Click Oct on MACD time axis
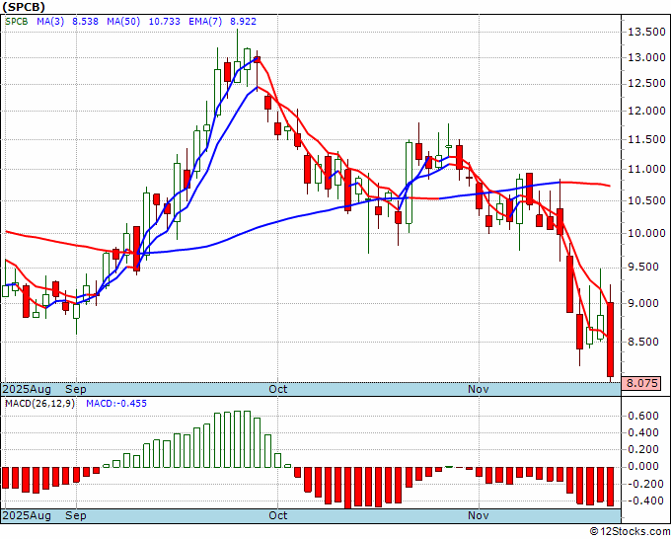Screen dimensions: 671x539 tap(277, 515)
